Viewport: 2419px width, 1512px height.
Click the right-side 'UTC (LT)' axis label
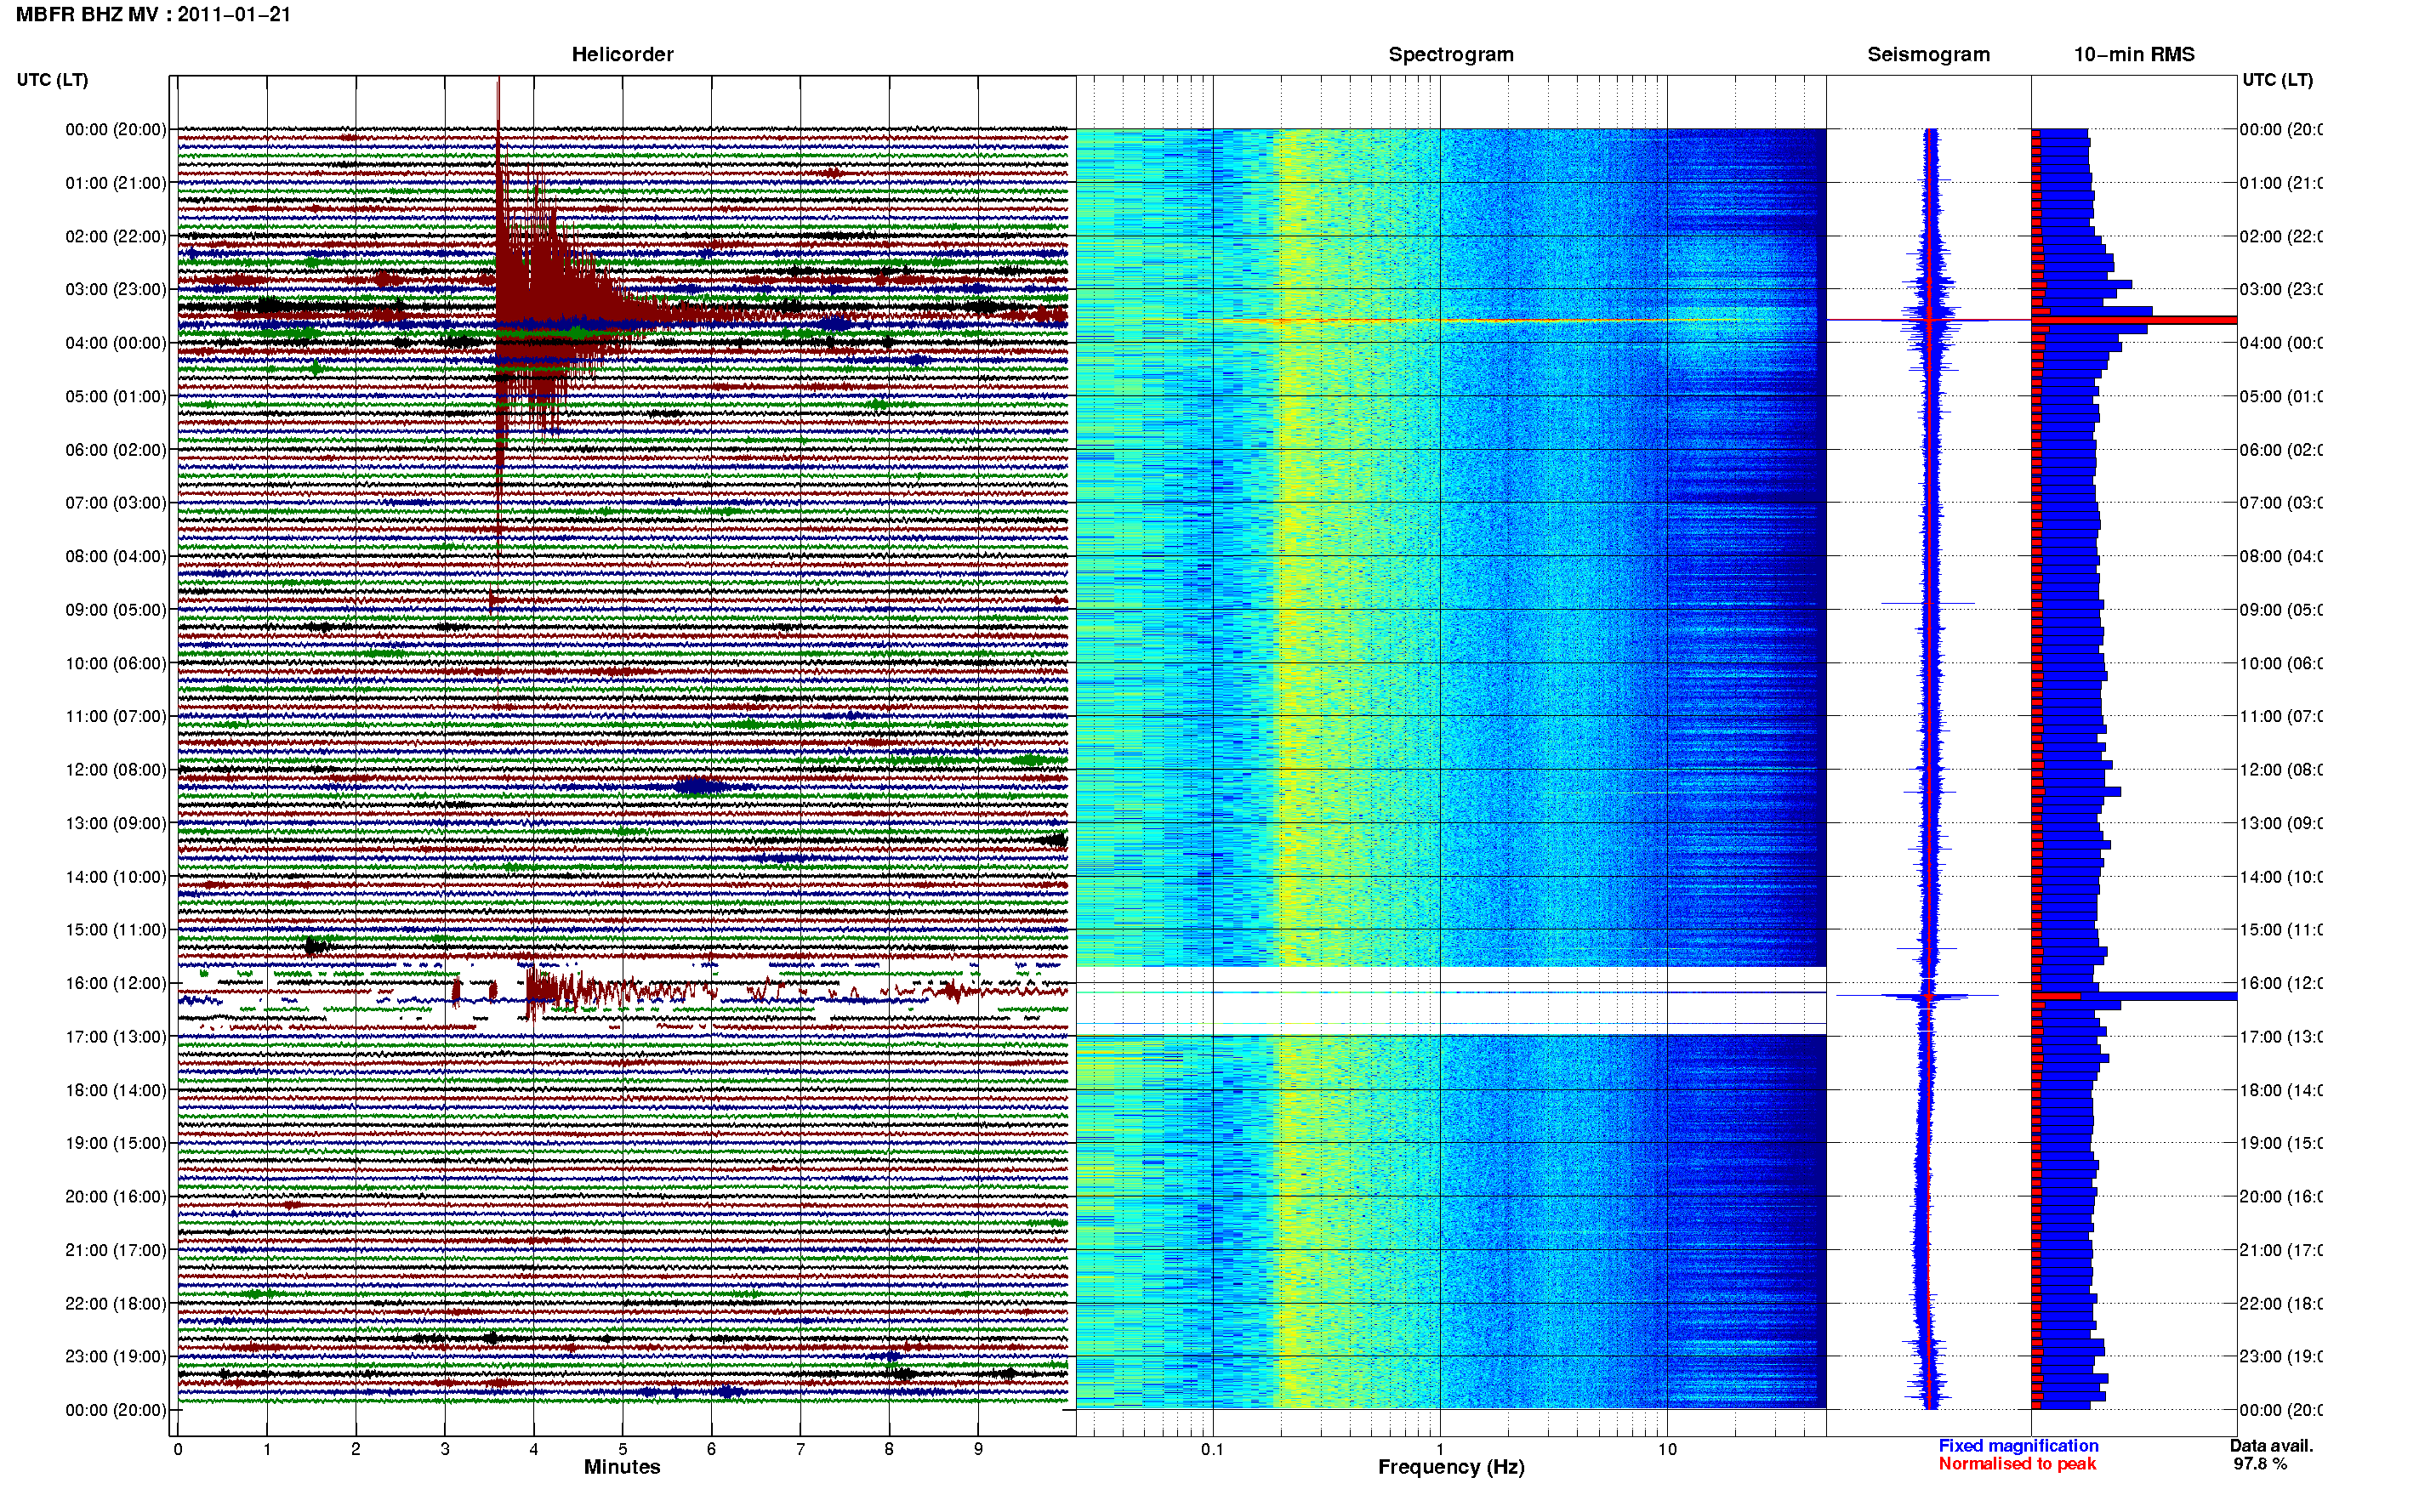[2277, 80]
